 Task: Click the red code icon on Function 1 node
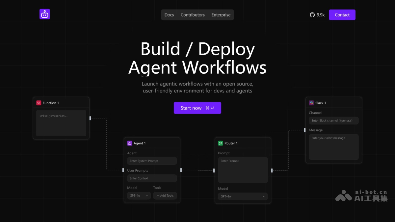tap(39, 103)
